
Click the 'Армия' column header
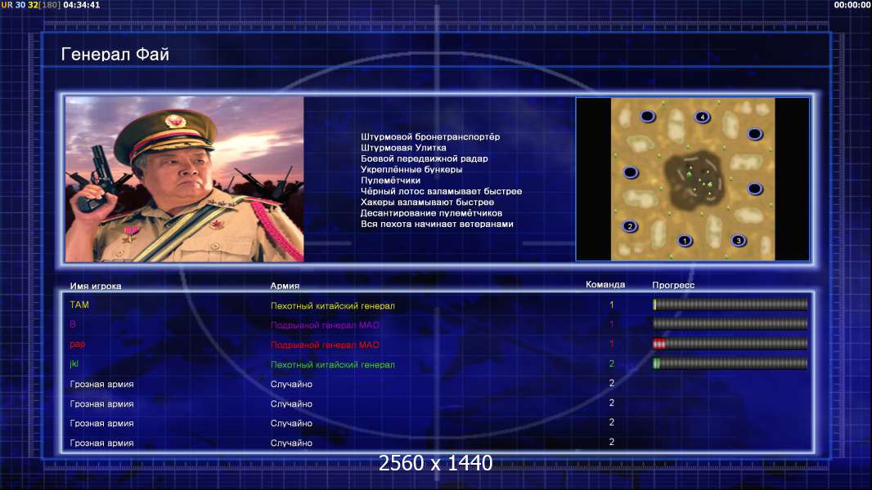coord(285,286)
